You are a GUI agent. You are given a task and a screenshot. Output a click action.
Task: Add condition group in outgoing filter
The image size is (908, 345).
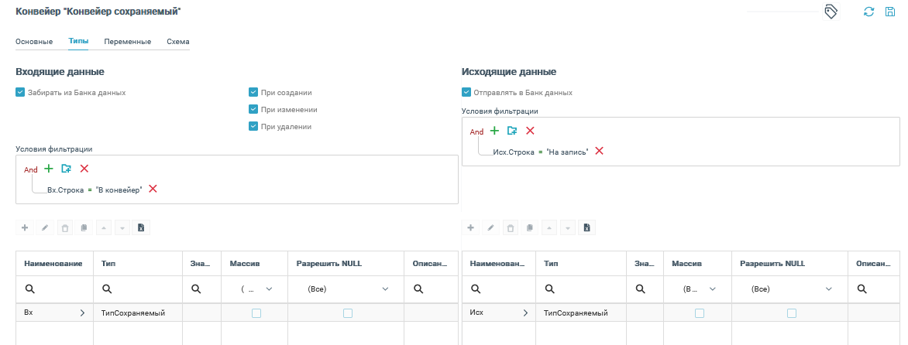coord(512,131)
